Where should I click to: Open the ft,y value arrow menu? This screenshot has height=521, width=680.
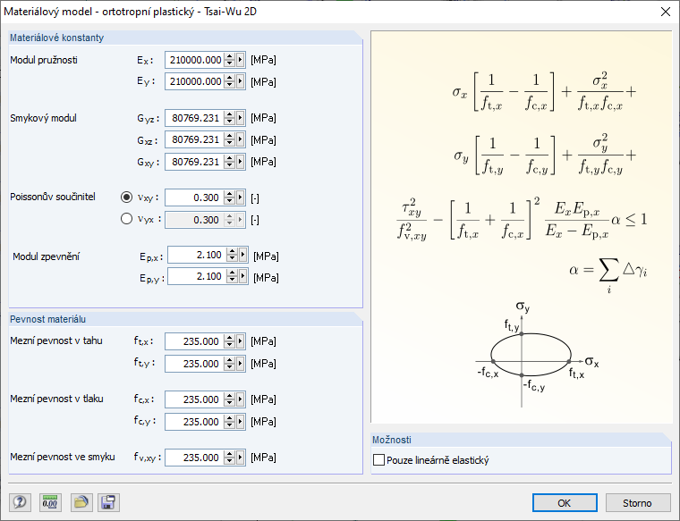[x=241, y=364]
